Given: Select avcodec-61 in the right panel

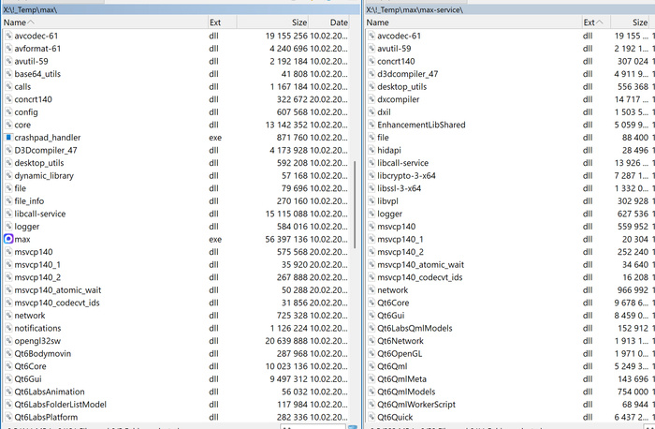Looking at the screenshot, I should pyautogui.click(x=399, y=36).
